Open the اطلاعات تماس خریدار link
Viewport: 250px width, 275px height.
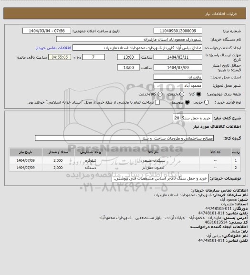click(x=53, y=48)
